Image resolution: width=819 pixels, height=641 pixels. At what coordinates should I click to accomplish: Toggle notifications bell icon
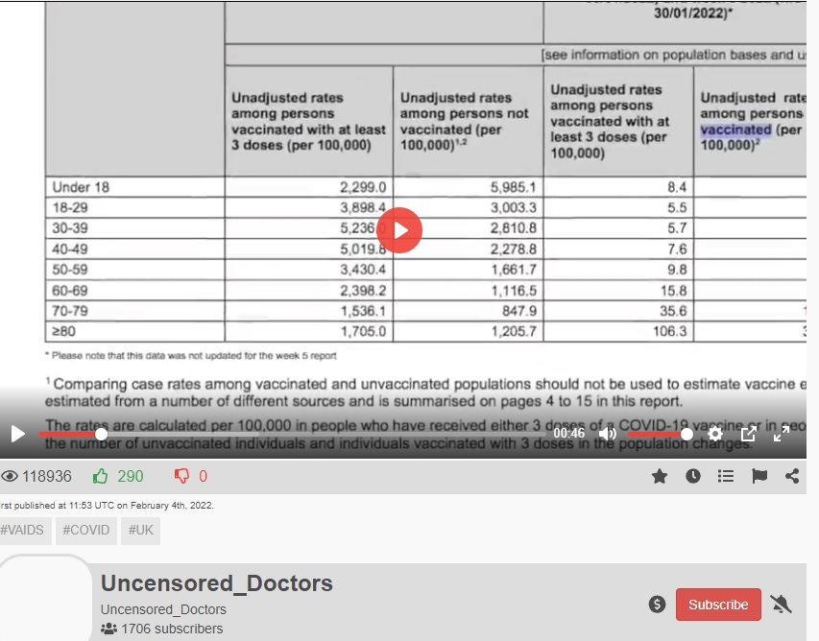781,605
